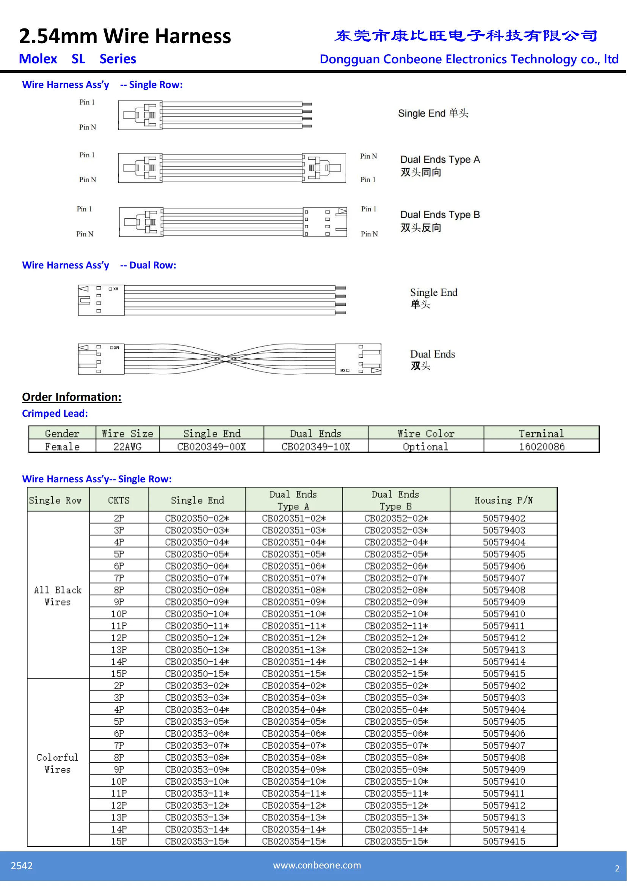Click the Dual Ends Type A harness diagram
627x887 pixels.
point(232,168)
